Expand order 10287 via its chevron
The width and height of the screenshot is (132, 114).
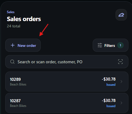coord(121,103)
